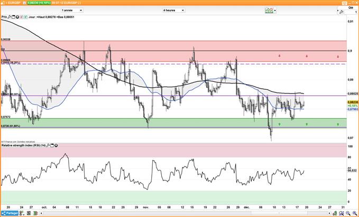Click the green stacked icon left of scrollbar
Image resolution: width=359 pixels, height=217 pixels.
pyautogui.click(x=35, y=213)
